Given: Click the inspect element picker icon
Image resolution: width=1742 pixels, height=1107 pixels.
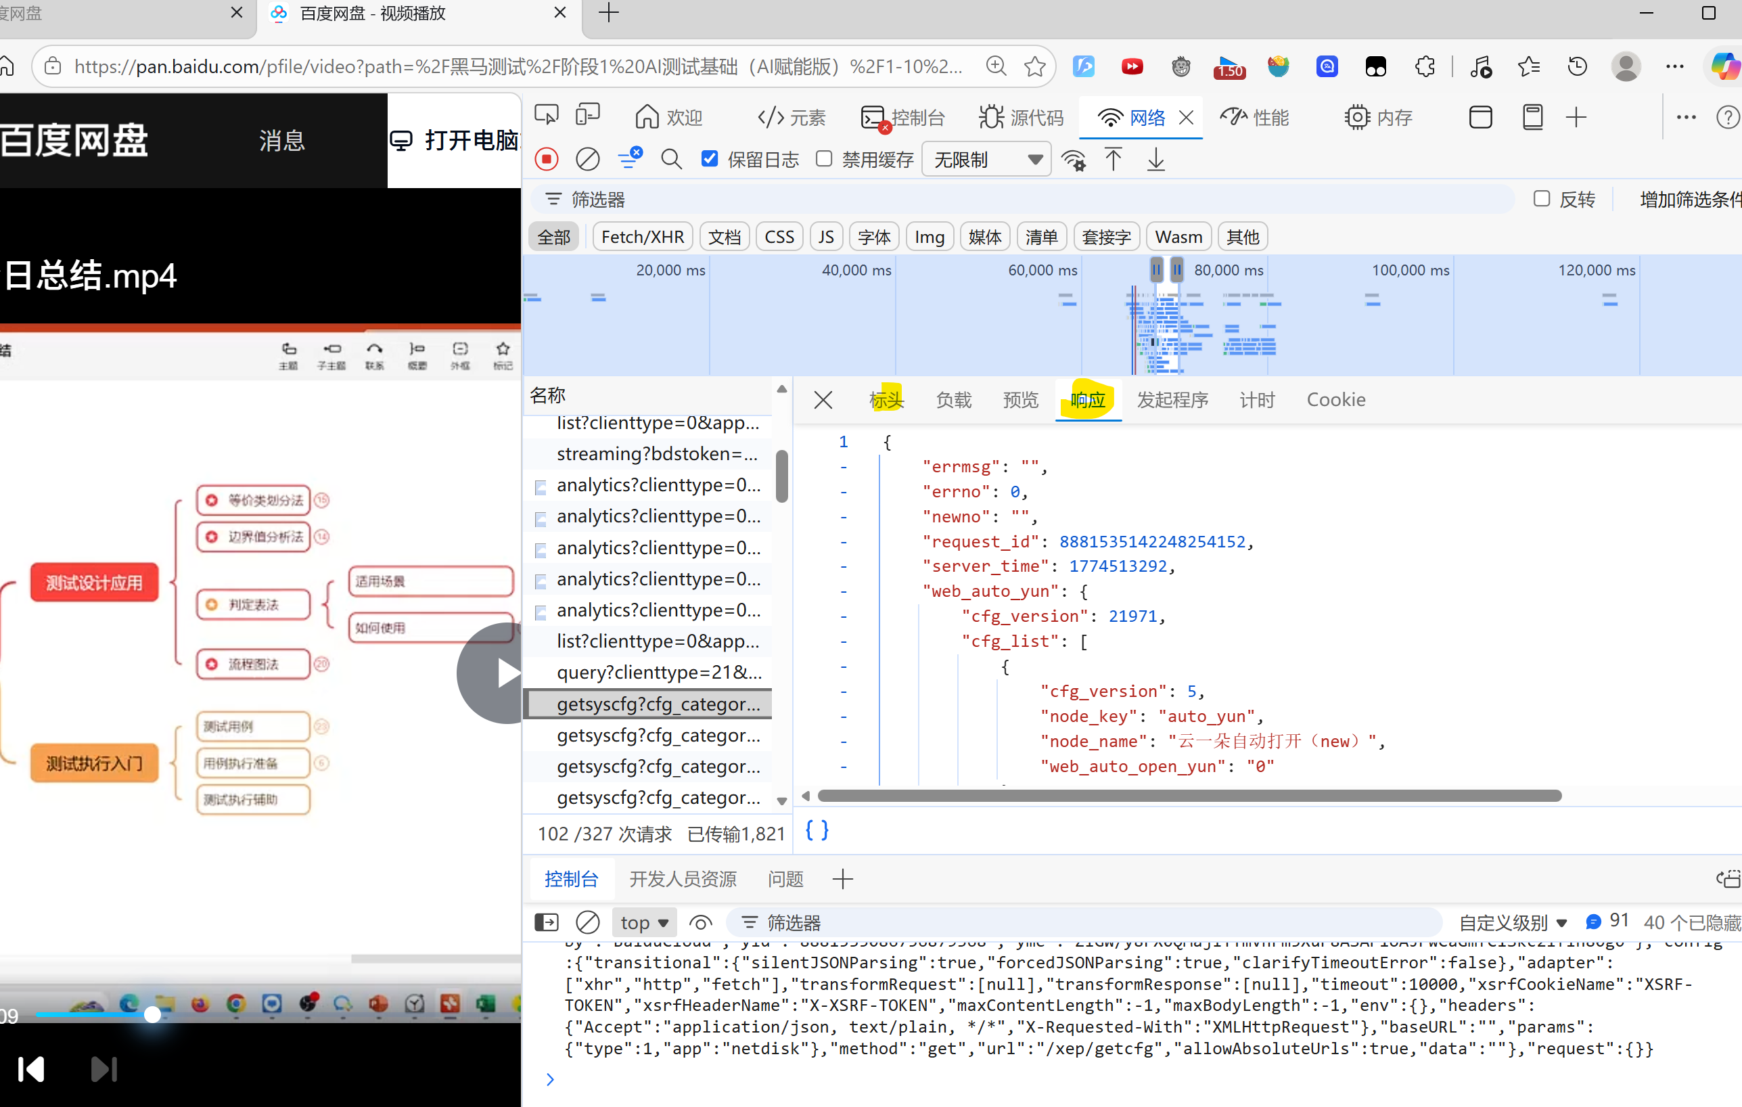Looking at the screenshot, I should pyautogui.click(x=546, y=116).
